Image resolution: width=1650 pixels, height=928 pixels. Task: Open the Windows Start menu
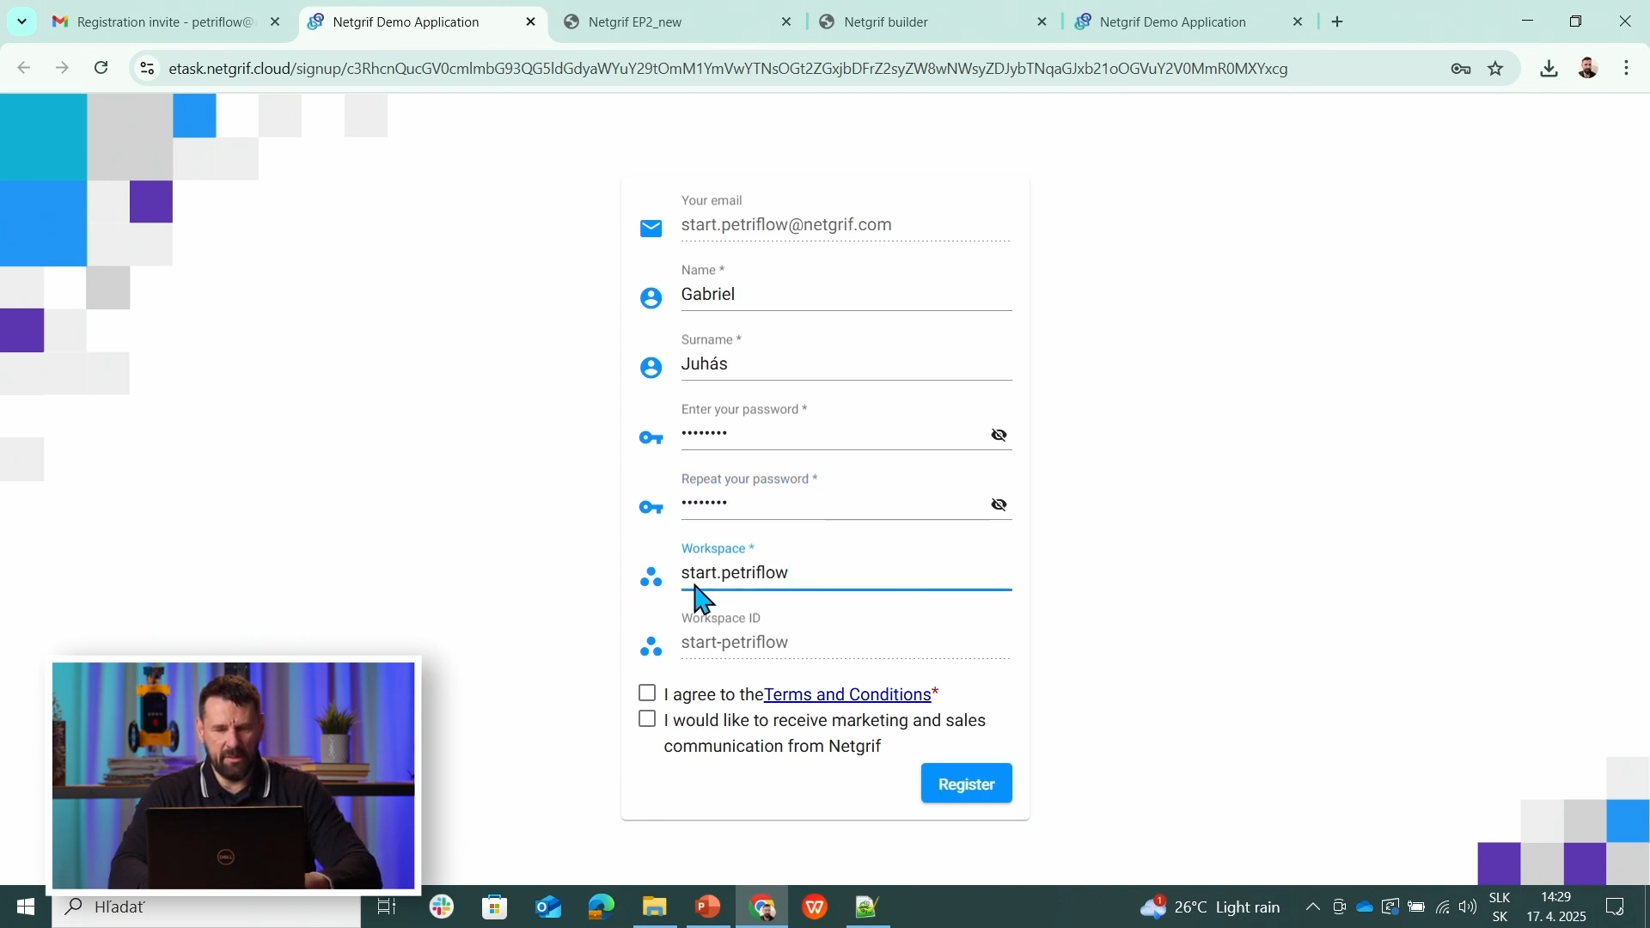tap(25, 907)
